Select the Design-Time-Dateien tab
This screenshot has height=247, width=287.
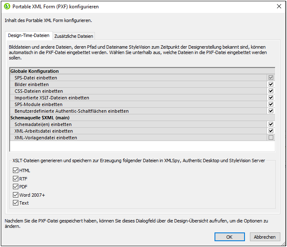pyautogui.click(x=29, y=36)
